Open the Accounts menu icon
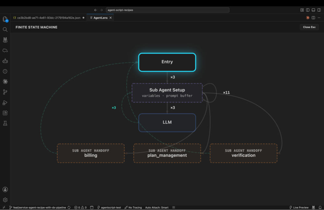The height and width of the screenshot is (210, 324). pyautogui.click(x=5, y=190)
